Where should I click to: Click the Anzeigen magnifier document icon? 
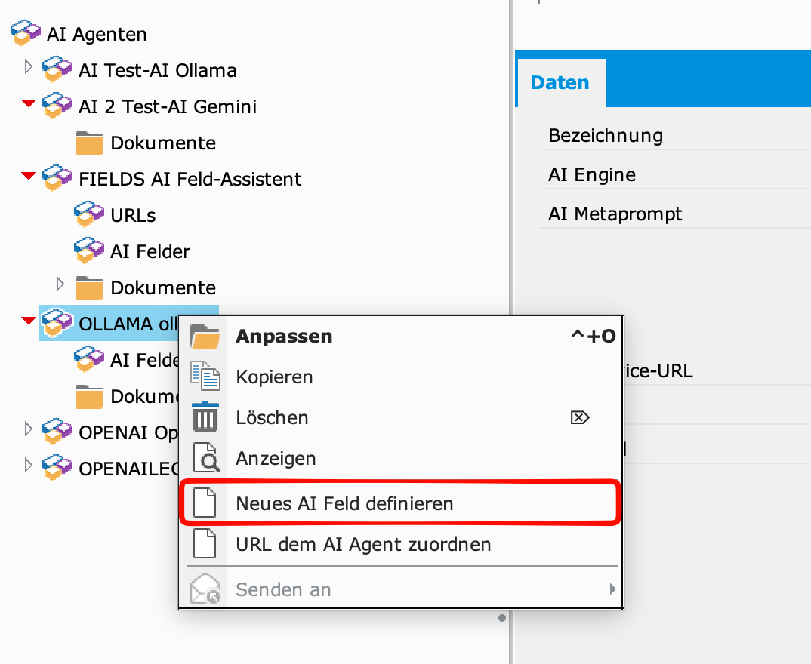tap(205, 458)
